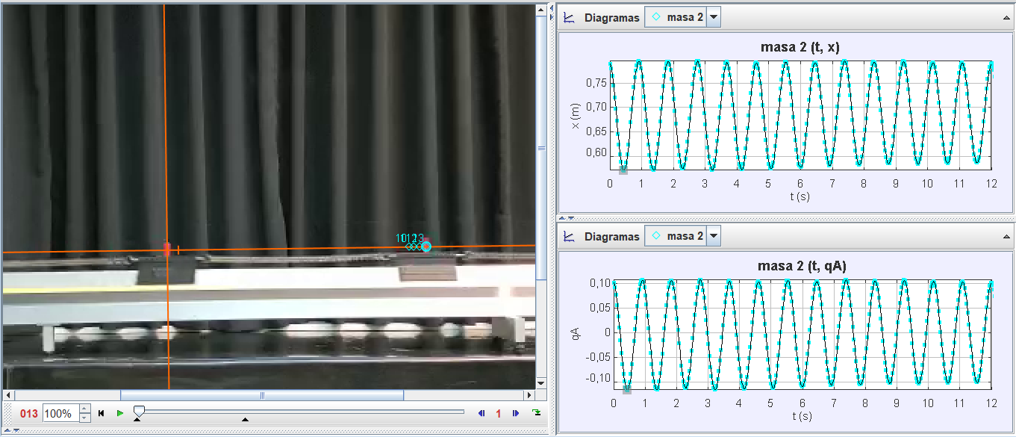Select the masa 2 tracked point marker on video
This screenshot has width=1016, height=437.
tap(426, 247)
